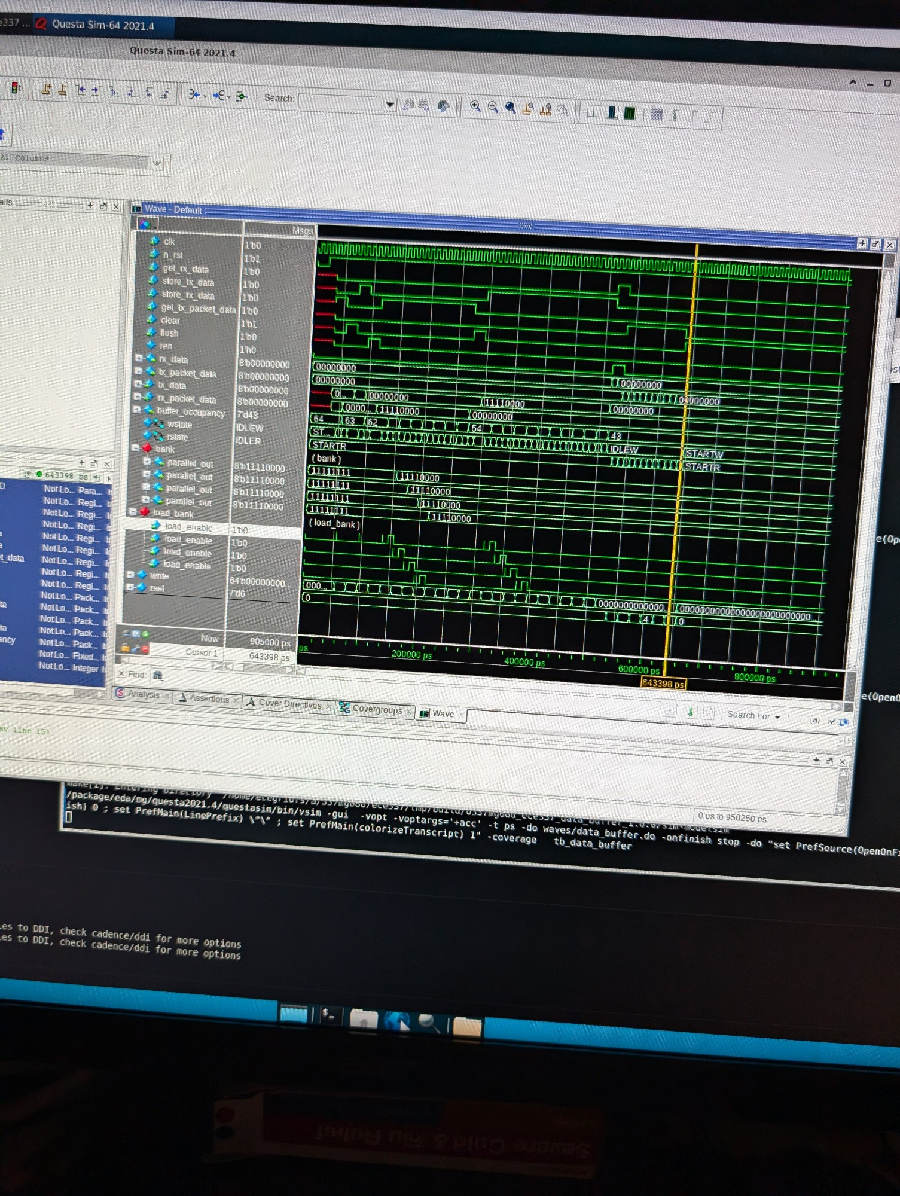Click the zoom full magnifier icon

510,108
